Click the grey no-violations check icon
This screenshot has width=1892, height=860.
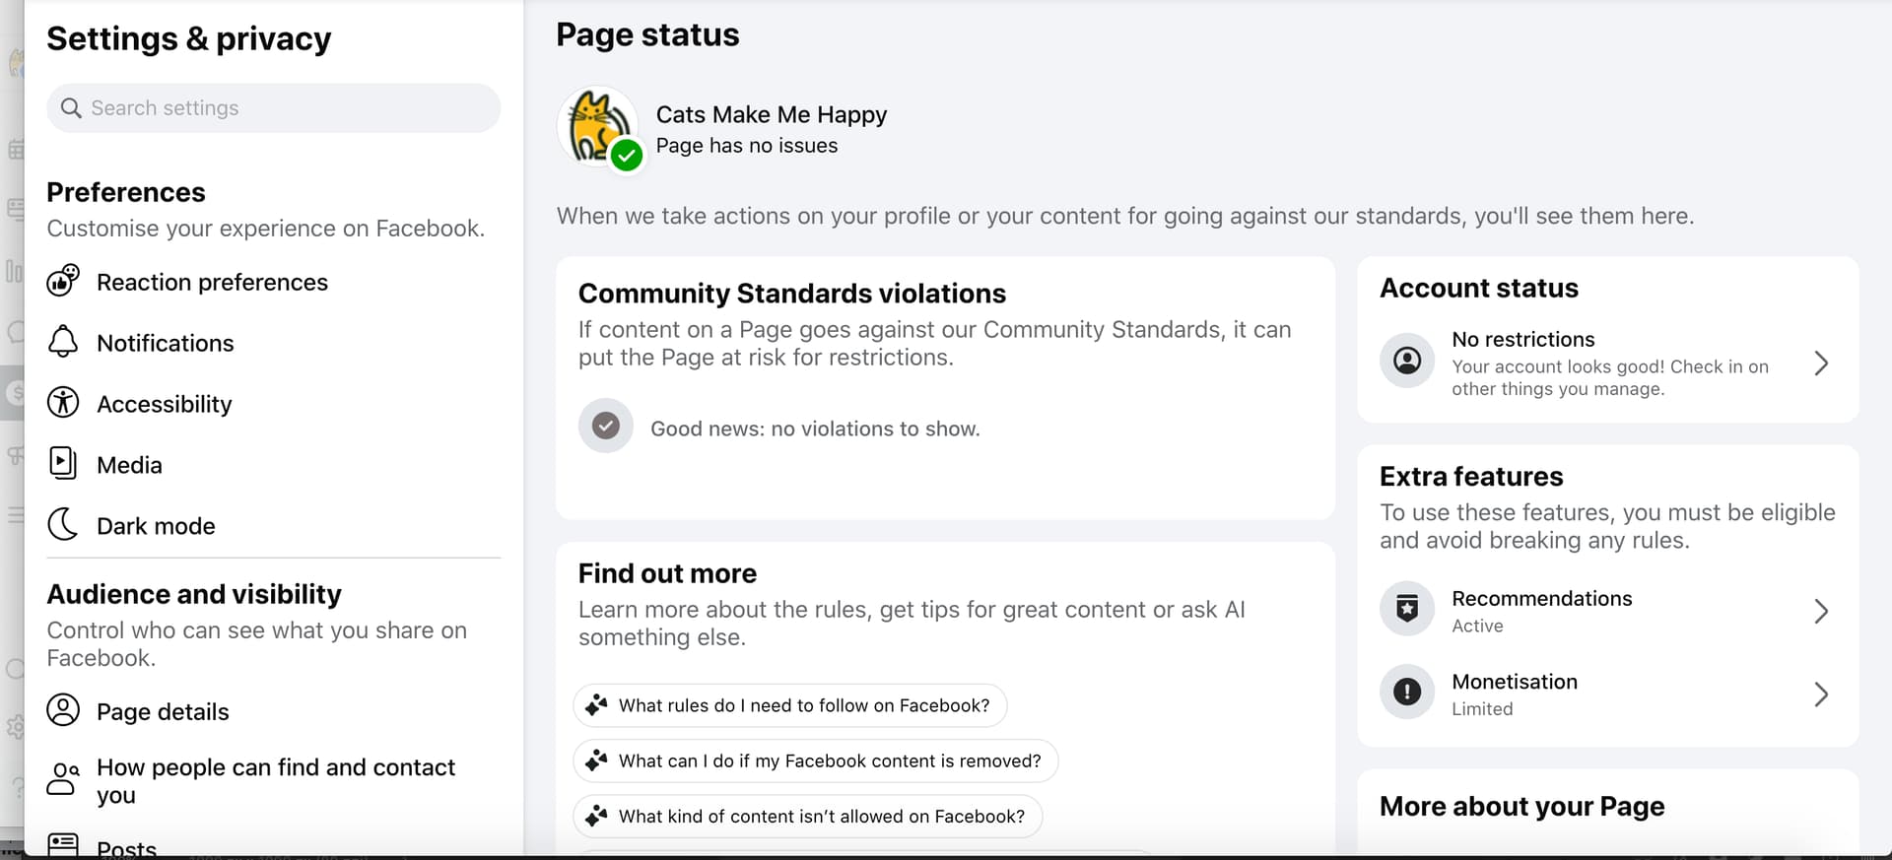point(605,426)
